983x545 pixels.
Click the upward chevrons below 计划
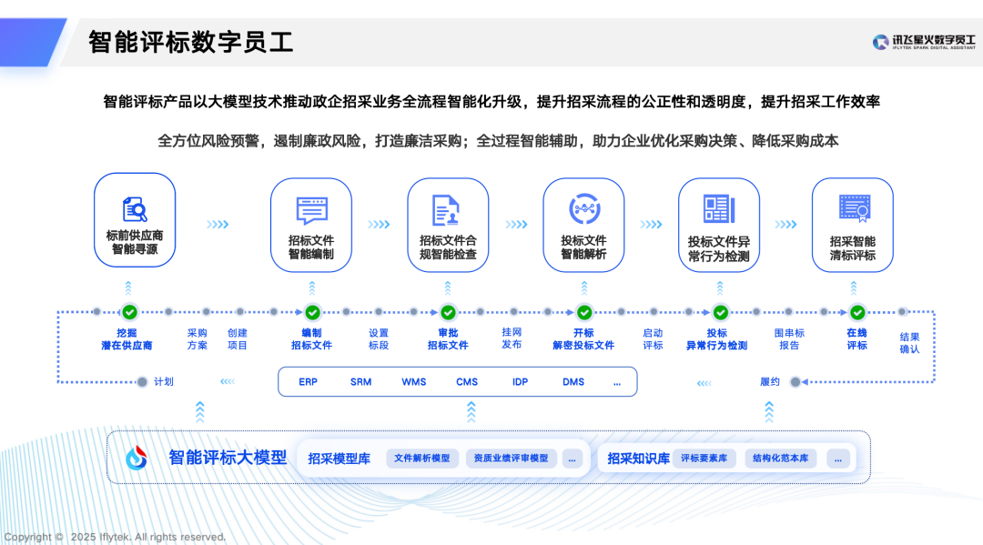tap(200, 411)
